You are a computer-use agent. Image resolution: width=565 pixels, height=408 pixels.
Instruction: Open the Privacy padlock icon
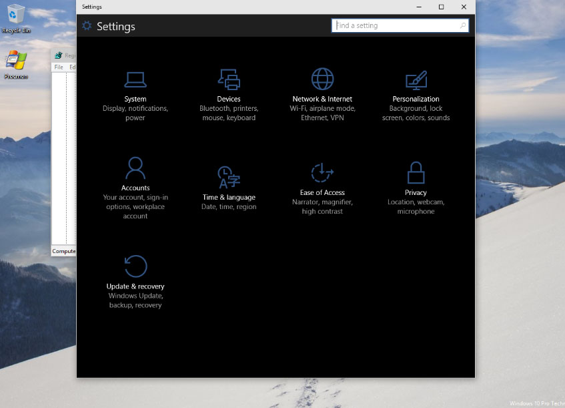(416, 172)
